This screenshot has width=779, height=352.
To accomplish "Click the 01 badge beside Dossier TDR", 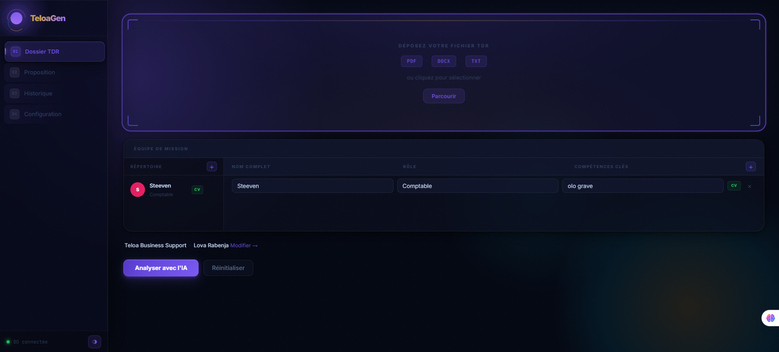I will click(x=15, y=52).
